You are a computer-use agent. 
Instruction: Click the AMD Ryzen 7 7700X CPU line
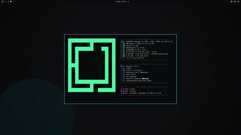coord(140,43)
